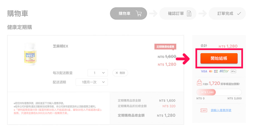Click the Apple Pay icon

[233, 71]
